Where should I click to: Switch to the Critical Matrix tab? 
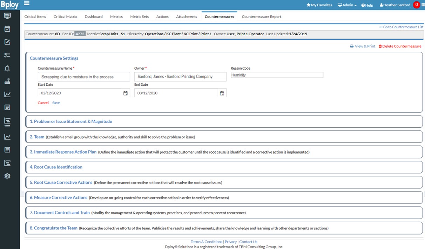(65, 17)
